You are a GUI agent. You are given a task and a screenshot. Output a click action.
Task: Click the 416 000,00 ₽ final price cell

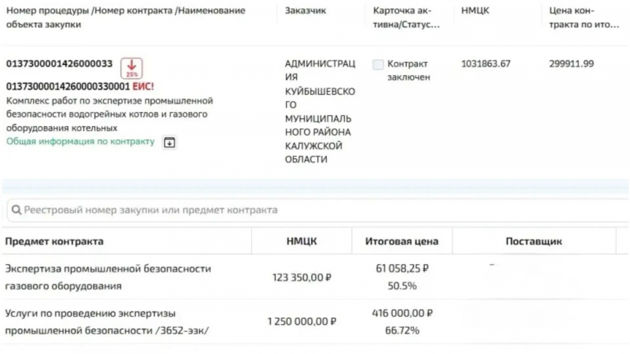click(x=402, y=313)
